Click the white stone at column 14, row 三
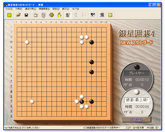165x132 pixels. (82, 37)
